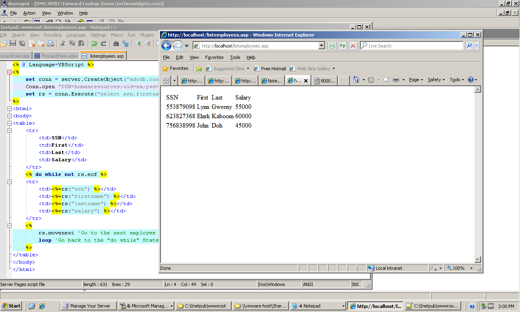Click the Home icon in IE toolbar
Viewport: 520px width, 312px height.
pos(356,80)
